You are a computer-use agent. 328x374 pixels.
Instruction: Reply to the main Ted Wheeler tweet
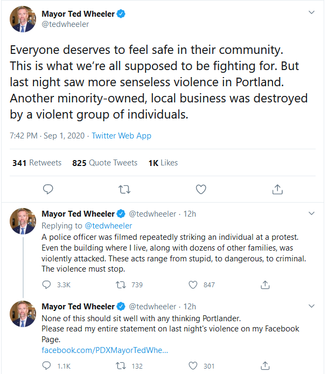click(x=48, y=189)
